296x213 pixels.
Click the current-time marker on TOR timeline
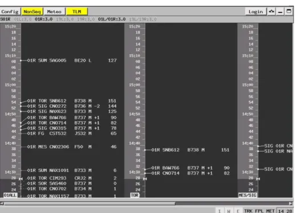click(145, 179)
